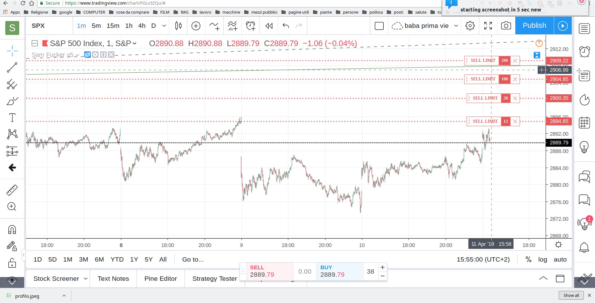Toggle log scale mode
This screenshot has height=303, width=595.
coord(543,259)
